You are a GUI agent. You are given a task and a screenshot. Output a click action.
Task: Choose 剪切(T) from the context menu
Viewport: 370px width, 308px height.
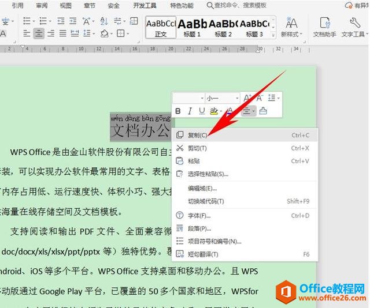point(245,148)
